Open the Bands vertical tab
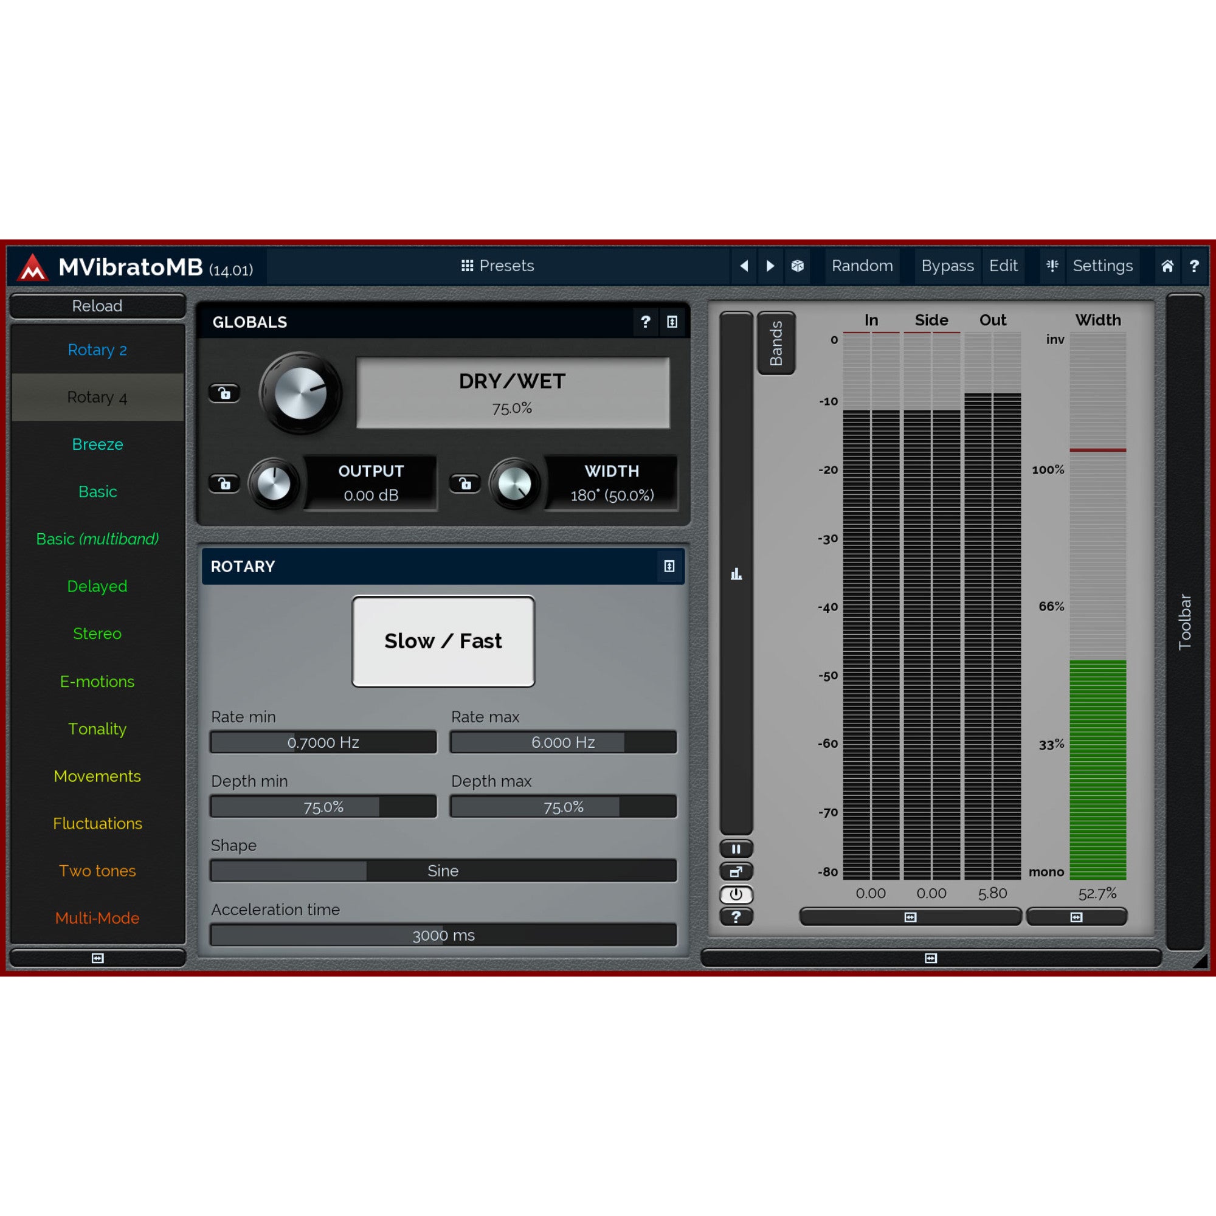The image size is (1216, 1216). point(776,343)
